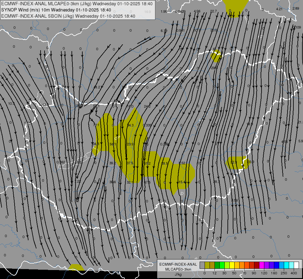Image resolution: width=303 pixels, height=279 pixels.
Task: Click the map value 8.52
Action: [182, 163]
